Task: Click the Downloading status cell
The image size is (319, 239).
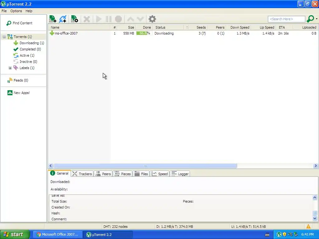Action: 164,33
